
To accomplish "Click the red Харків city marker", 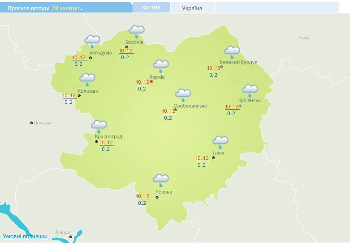I will [x=151, y=82].
